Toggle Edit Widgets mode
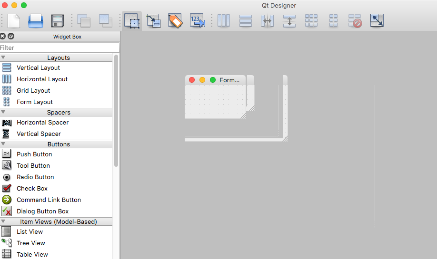Screen dimensions: 437x259 pos(132,21)
